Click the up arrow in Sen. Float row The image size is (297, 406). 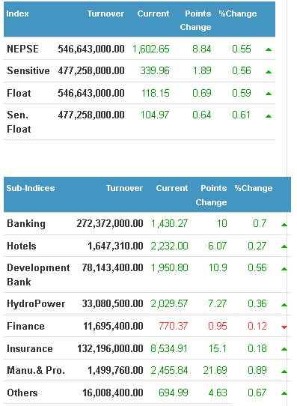269,116
